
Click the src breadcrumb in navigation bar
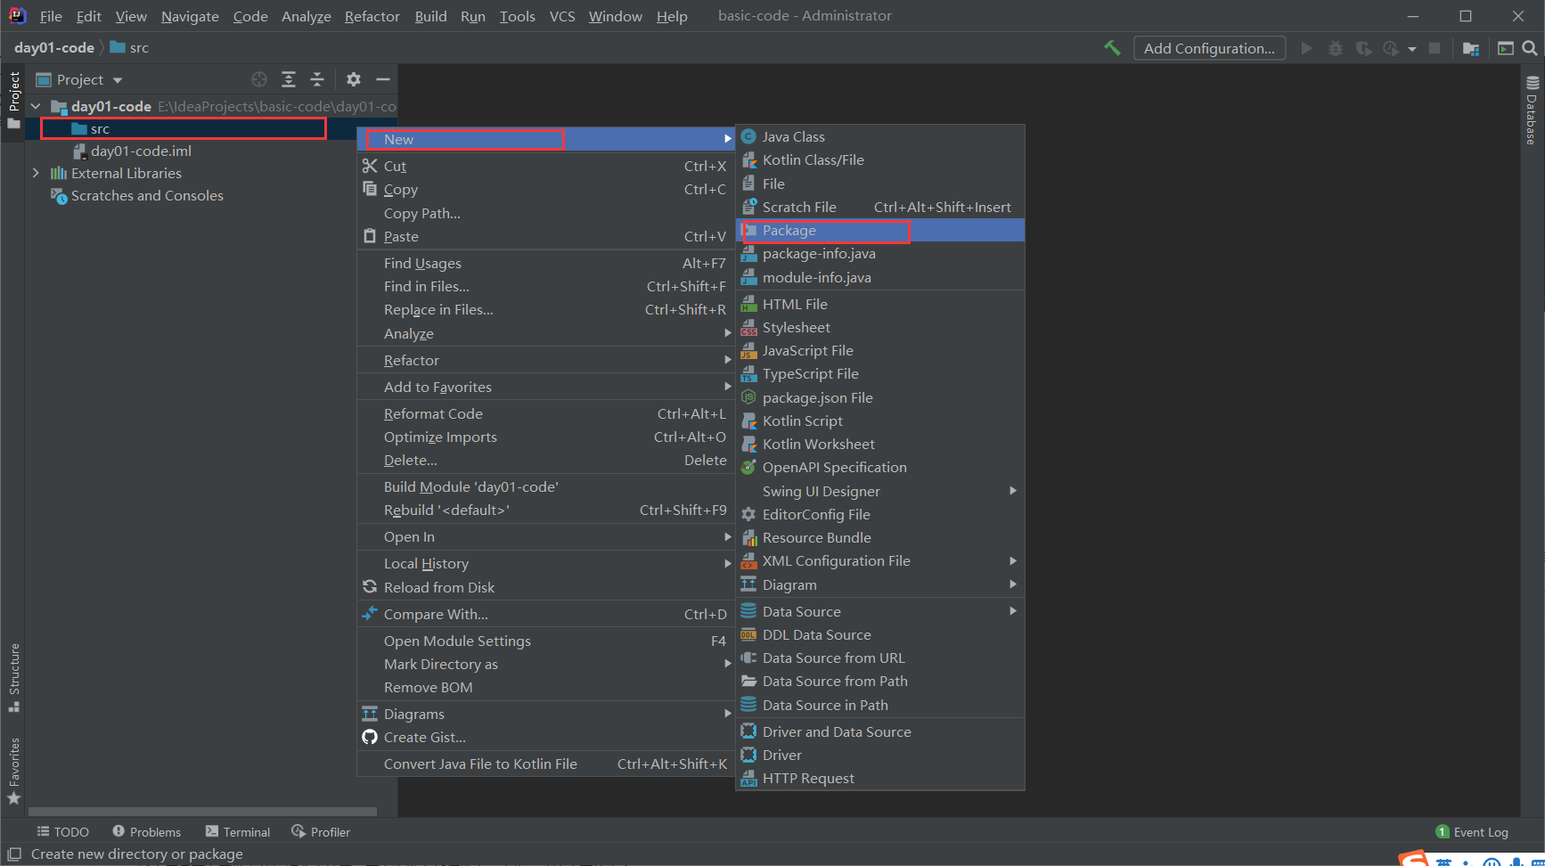pyautogui.click(x=129, y=47)
